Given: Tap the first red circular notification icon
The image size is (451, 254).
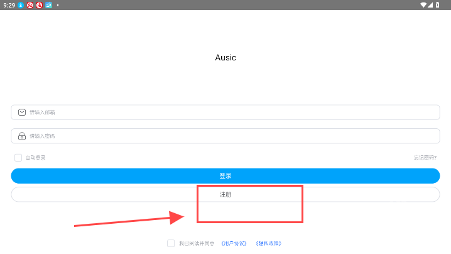Looking at the screenshot, I should click(30, 4).
